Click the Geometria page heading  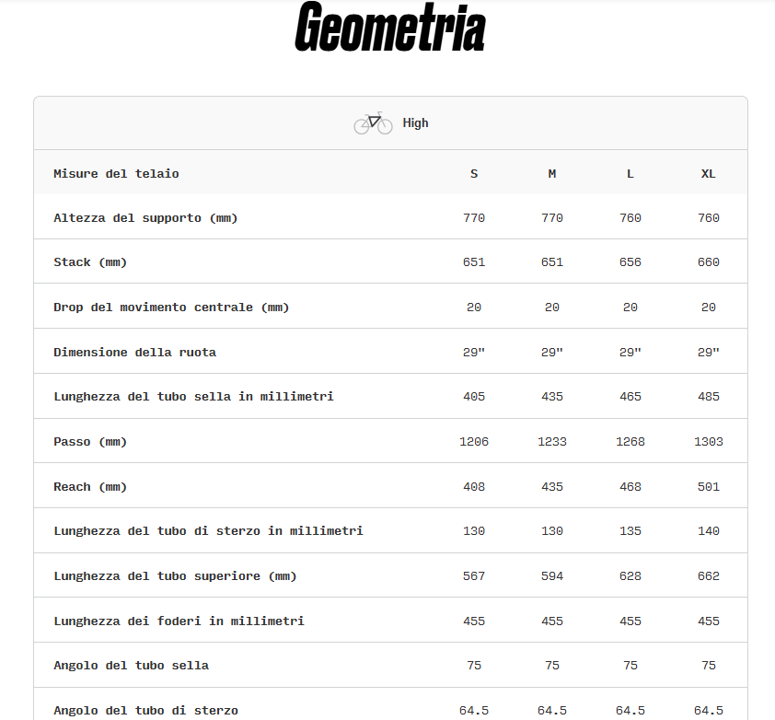point(389,29)
